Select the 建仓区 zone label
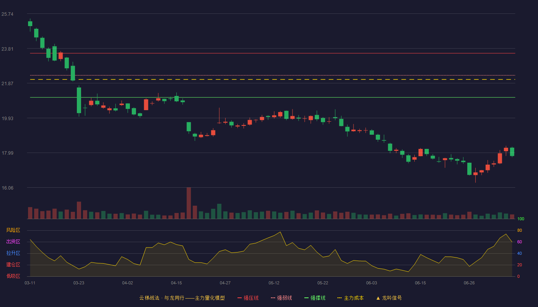This screenshot has height=307, width=538. (13, 265)
